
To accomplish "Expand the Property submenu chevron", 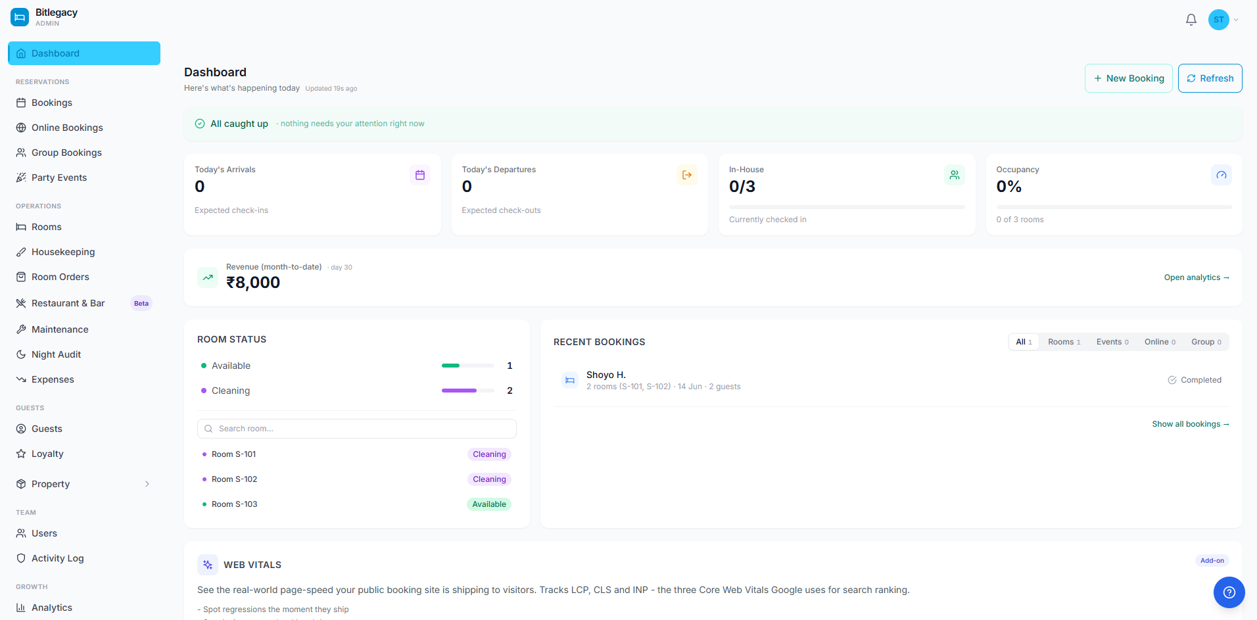I will click(147, 484).
